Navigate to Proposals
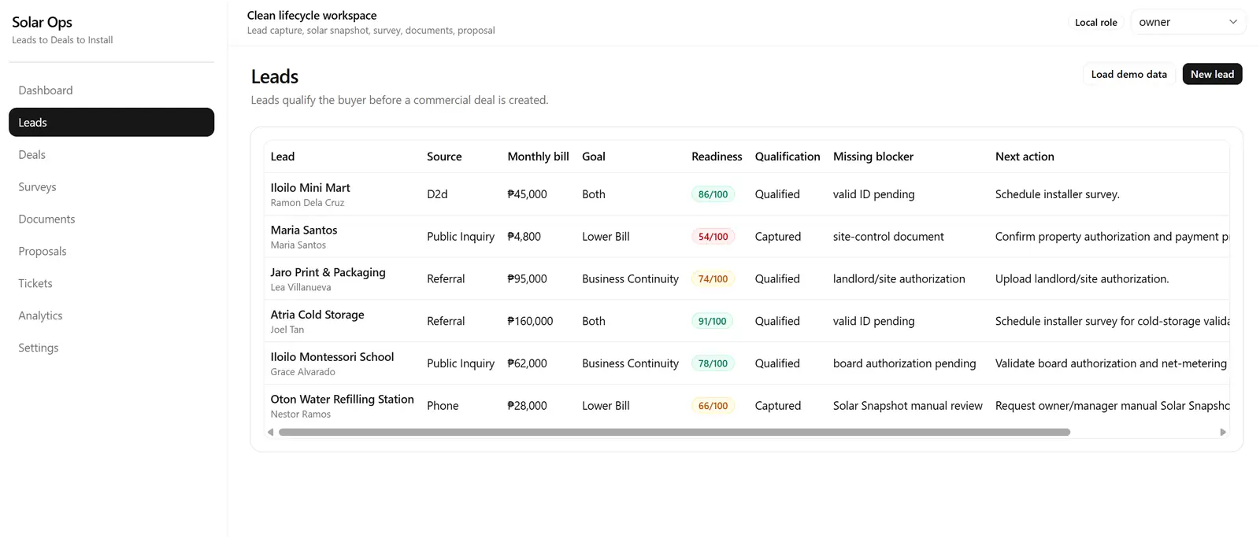Viewport: 1260px width, 538px height. pos(111,252)
